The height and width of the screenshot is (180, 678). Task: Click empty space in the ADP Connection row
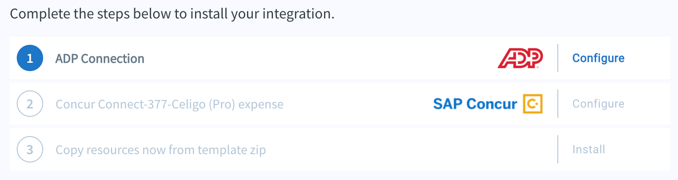pos(317,58)
